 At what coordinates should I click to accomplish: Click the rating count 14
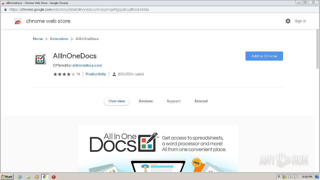coord(78,74)
